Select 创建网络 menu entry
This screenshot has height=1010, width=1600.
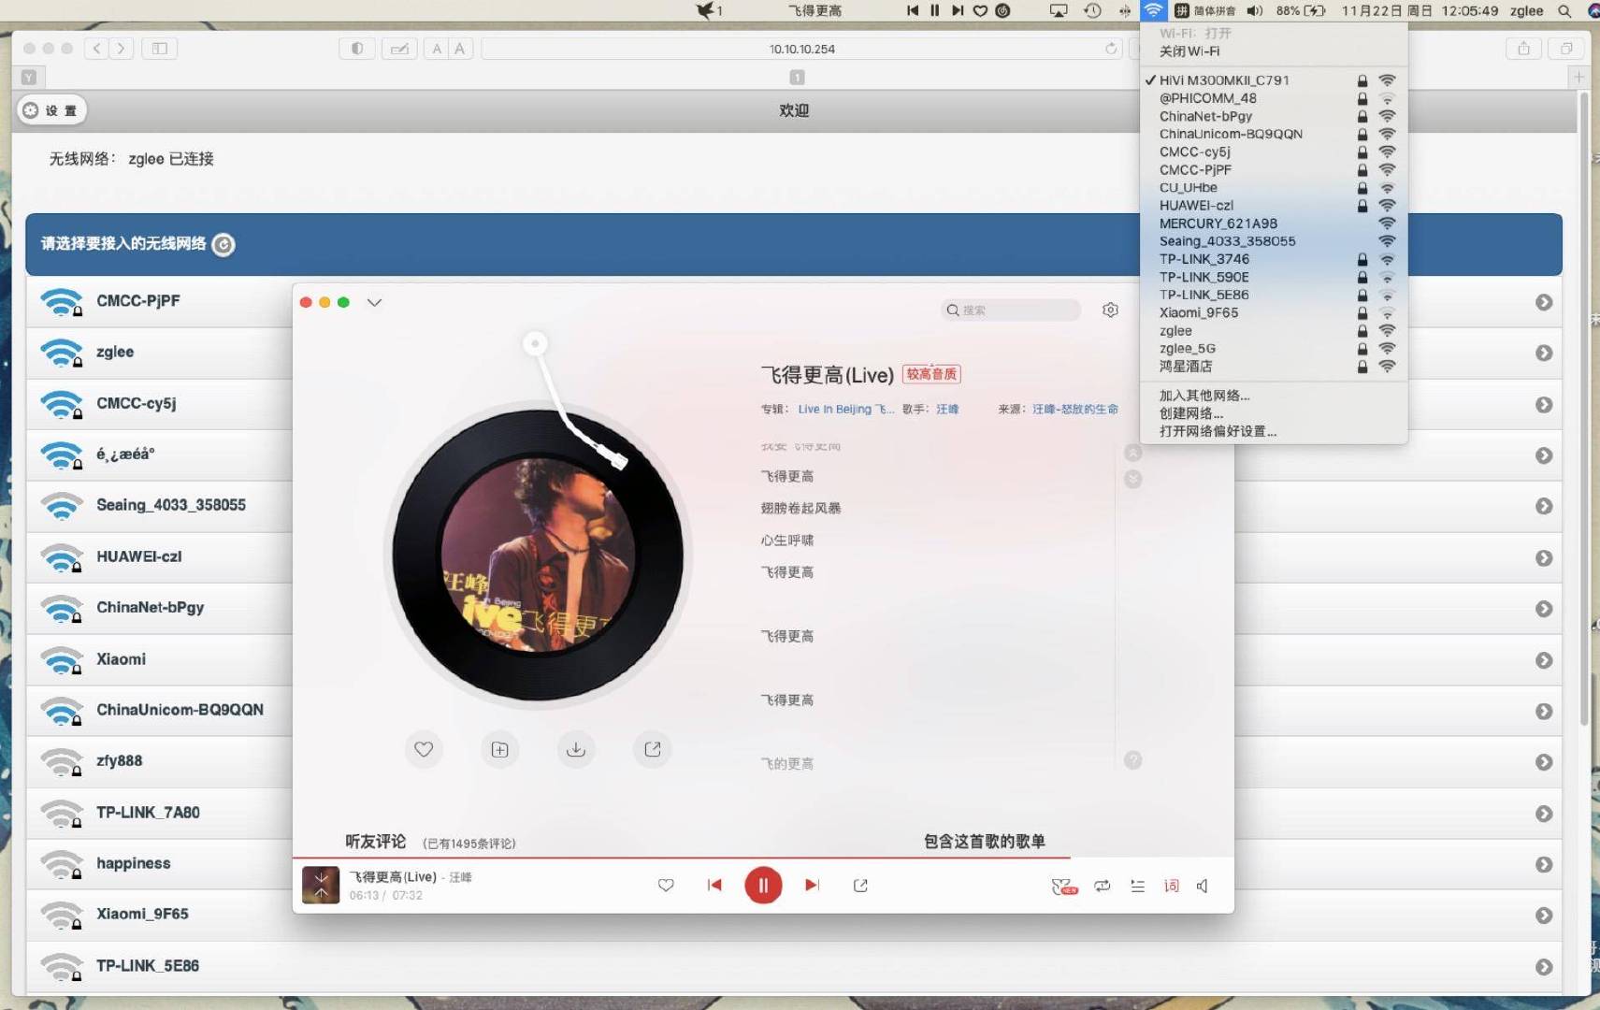point(1274,413)
